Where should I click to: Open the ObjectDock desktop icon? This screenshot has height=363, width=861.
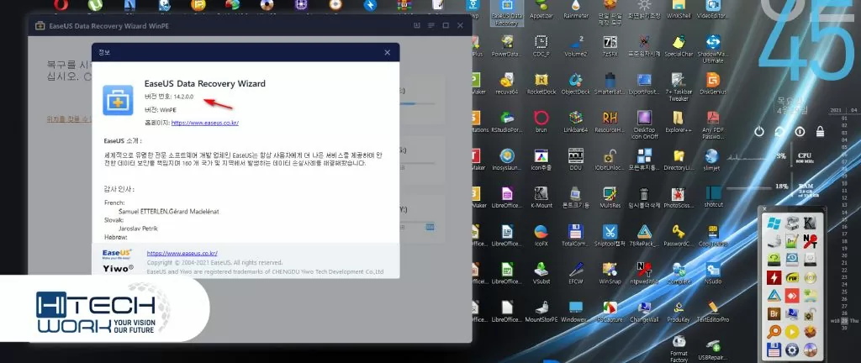(x=575, y=84)
